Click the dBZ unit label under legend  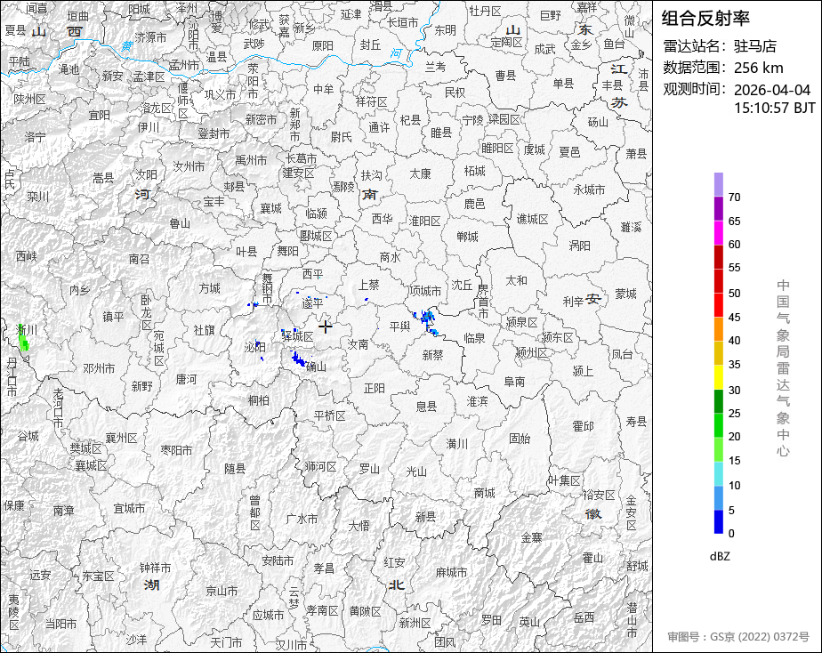[x=720, y=557]
